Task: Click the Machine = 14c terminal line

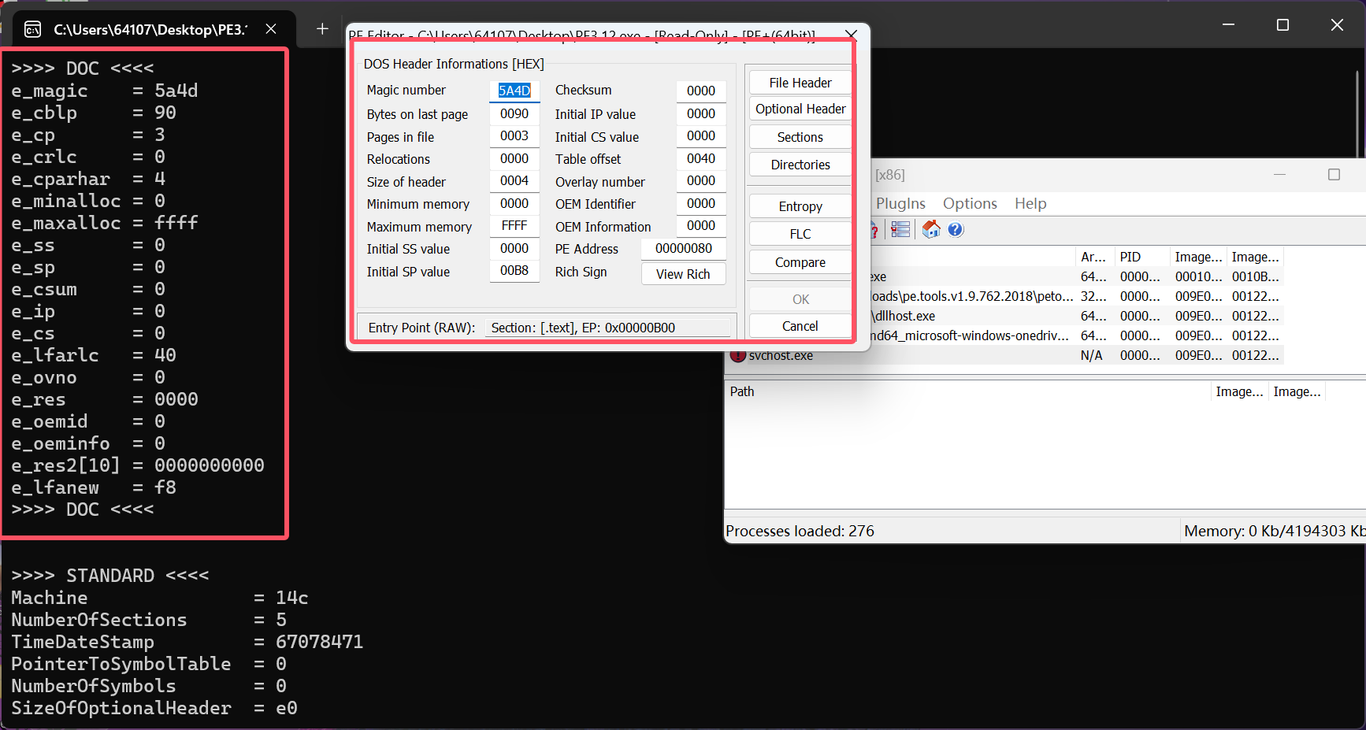Action: click(159, 598)
